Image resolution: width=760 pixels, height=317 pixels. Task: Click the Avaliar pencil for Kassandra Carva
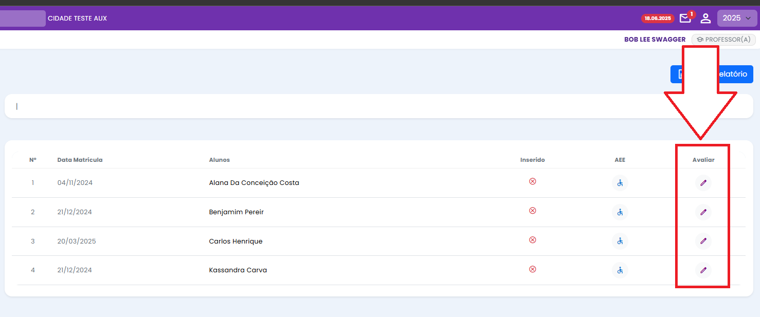tap(703, 270)
